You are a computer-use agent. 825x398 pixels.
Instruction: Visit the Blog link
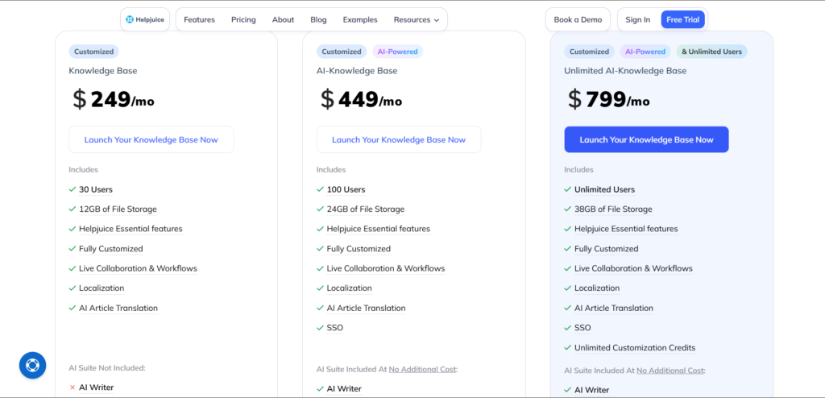318,19
